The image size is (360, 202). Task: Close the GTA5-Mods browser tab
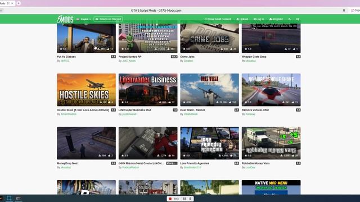[12, 3]
